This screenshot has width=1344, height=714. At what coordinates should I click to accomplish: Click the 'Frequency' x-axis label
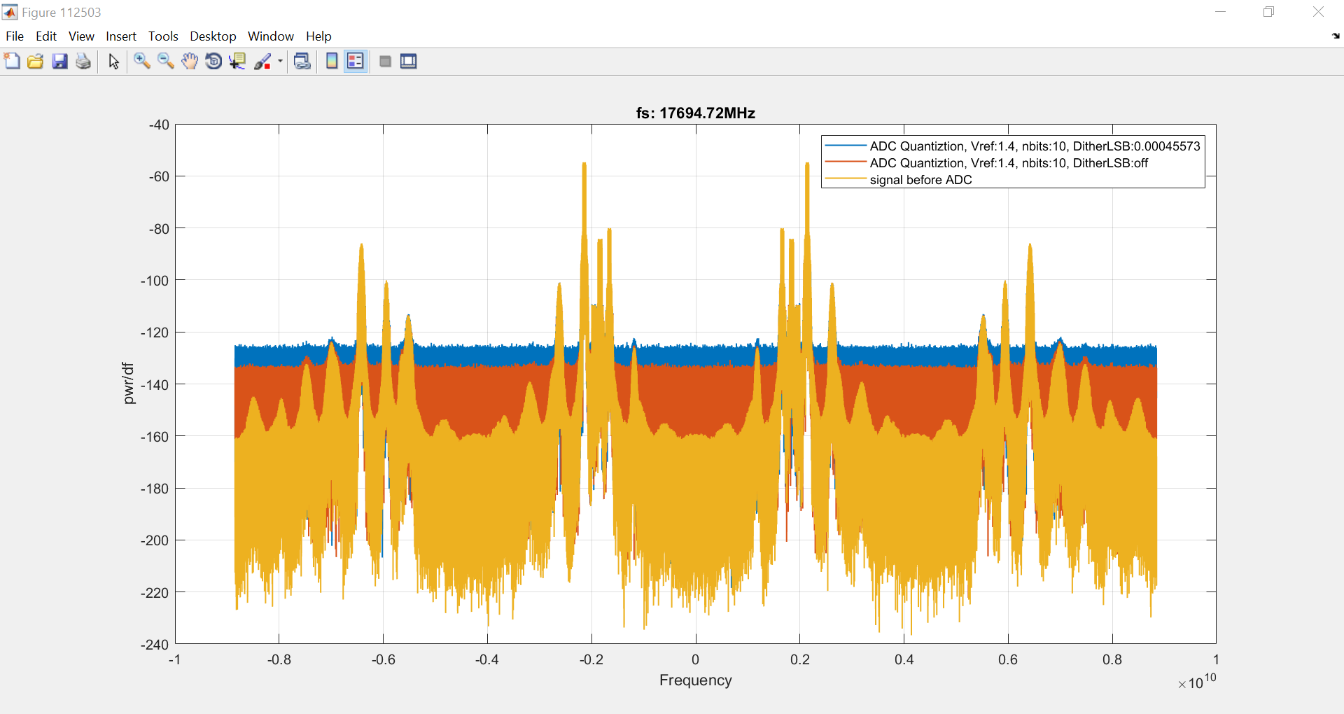(x=695, y=680)
